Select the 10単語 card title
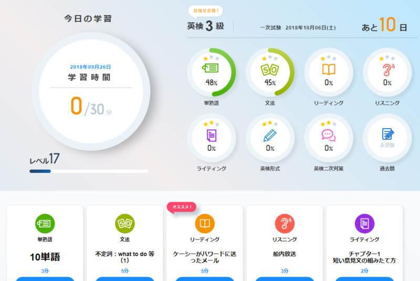This screenshot has width=420, height=281. [45, 257]
